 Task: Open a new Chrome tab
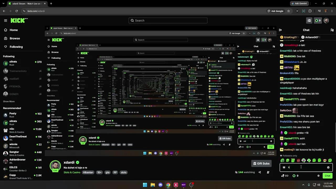click(51, 4)
